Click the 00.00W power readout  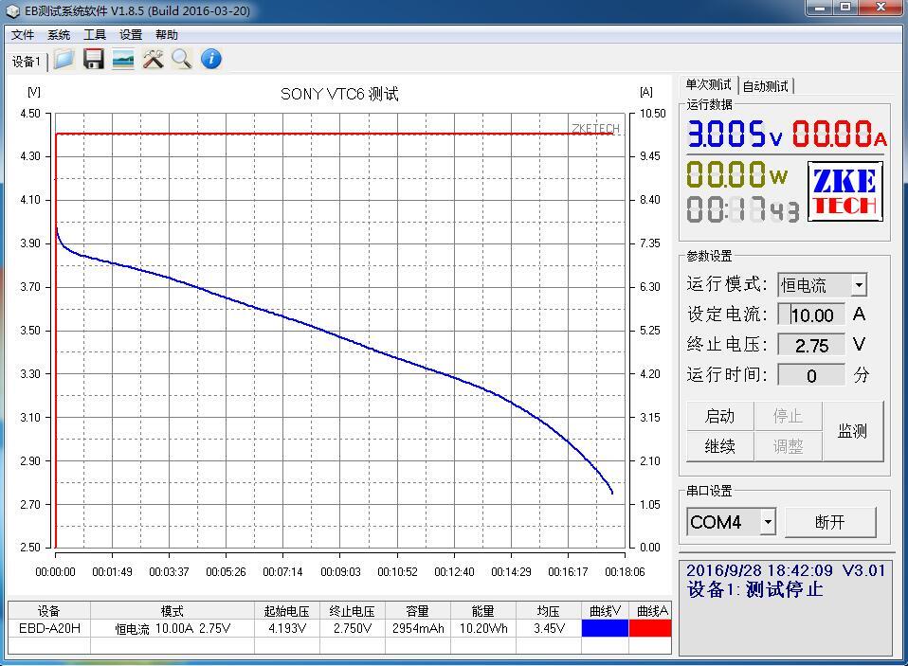pyautogui.click(x=736, y=174)
